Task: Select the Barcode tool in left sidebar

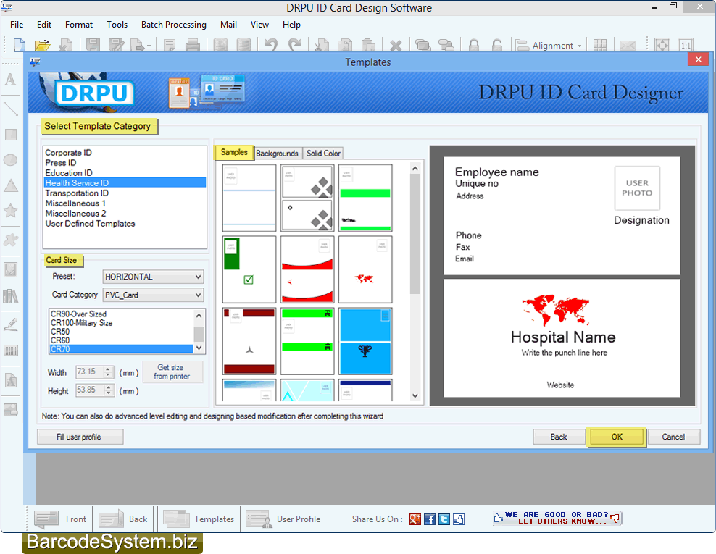Action: (10, 351)
